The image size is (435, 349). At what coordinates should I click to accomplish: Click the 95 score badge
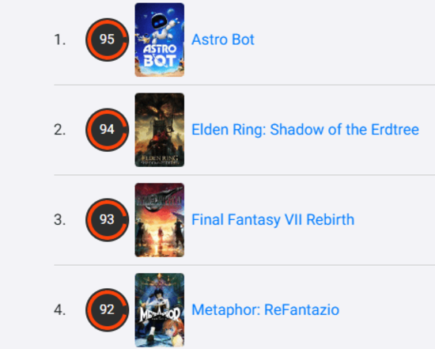tap(107, 40)
